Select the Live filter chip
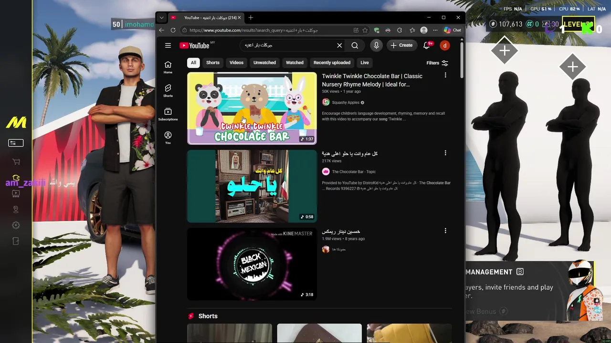The height and width of the screenshot is (343, 611). [365, 62]
